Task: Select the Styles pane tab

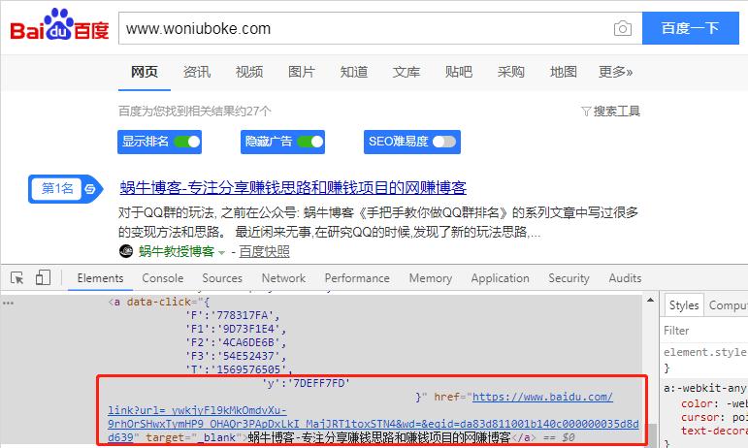Action: 684,305
